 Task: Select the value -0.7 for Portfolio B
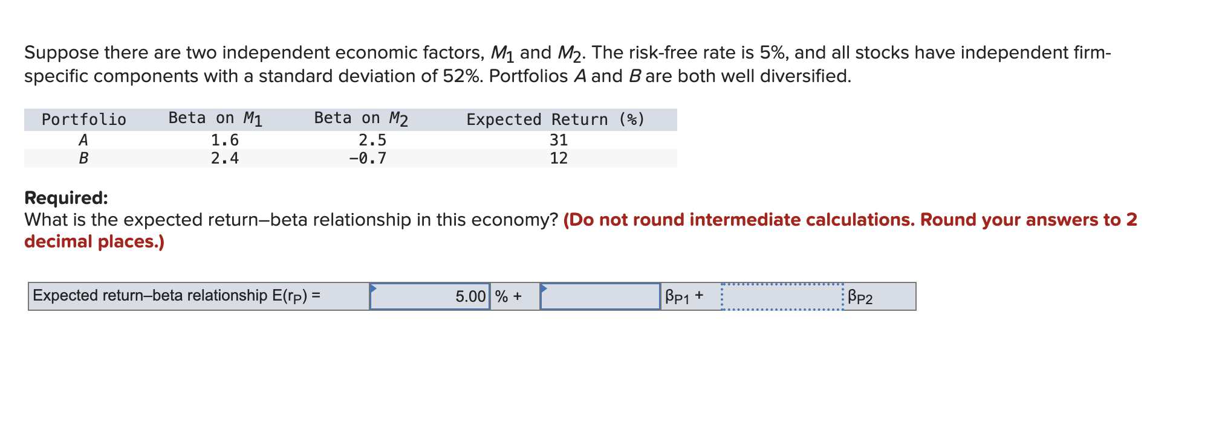pyautogui.click(x=368, y=158)
